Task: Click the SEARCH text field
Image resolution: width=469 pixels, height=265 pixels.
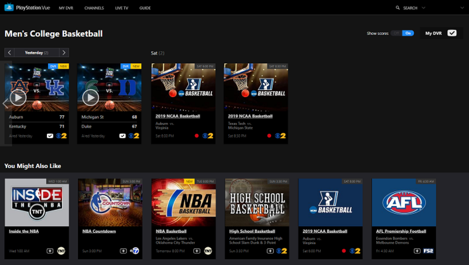Action: [410, 8]
